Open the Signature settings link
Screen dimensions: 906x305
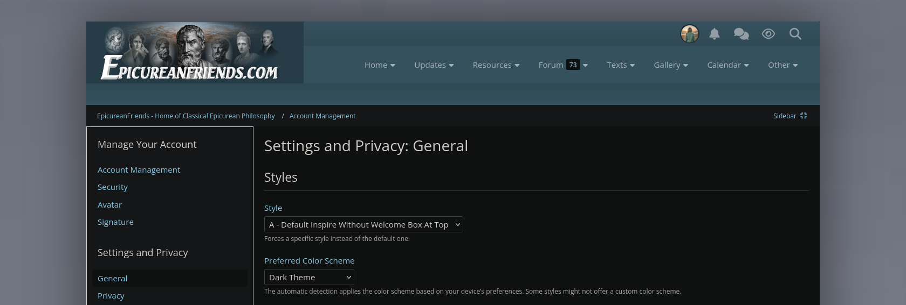click(x=115, y=222)
